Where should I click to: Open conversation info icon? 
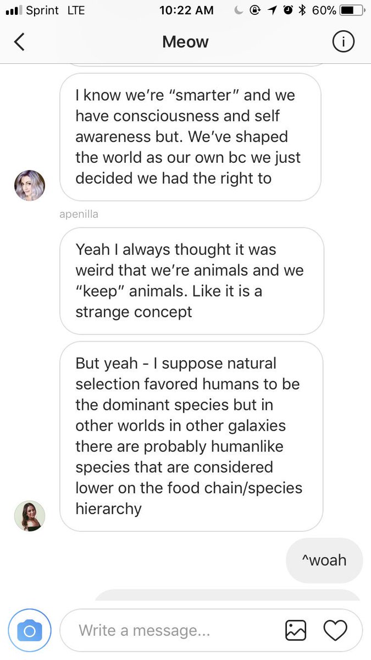(344, 42)
